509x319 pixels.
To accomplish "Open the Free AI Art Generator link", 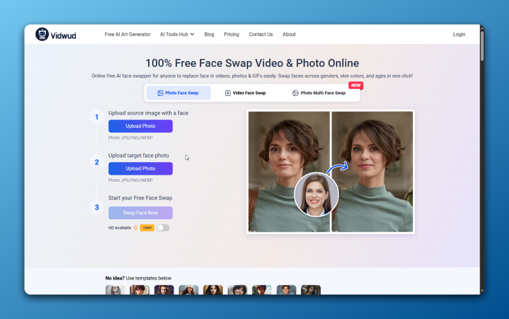I will pos(127,34).
